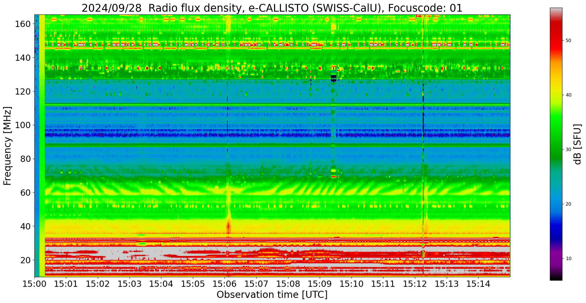Click the colorbar tick label 50
The image size is (586, 303).
(568, 41)
